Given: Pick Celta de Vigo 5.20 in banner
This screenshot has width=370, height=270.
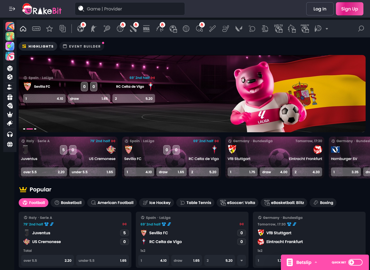Looking at the screenshot, I should coord(134,98).
